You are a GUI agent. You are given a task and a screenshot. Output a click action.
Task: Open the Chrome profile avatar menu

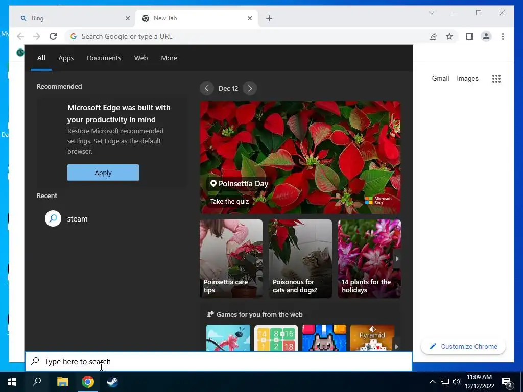click(486, 36)
